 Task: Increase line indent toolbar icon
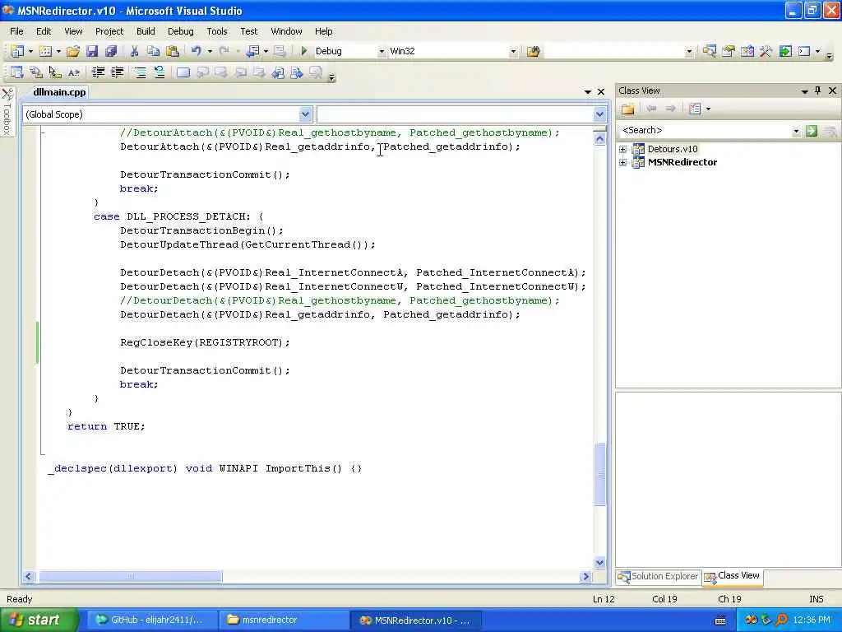[x=117, y=72]
